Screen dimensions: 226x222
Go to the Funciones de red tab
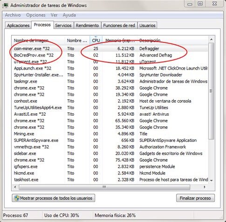[119, 26]
